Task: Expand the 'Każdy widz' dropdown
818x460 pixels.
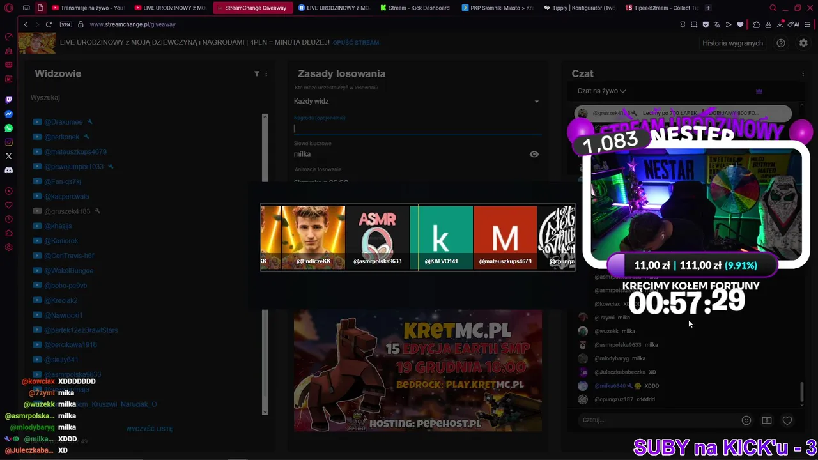Action: coord(417,101)
